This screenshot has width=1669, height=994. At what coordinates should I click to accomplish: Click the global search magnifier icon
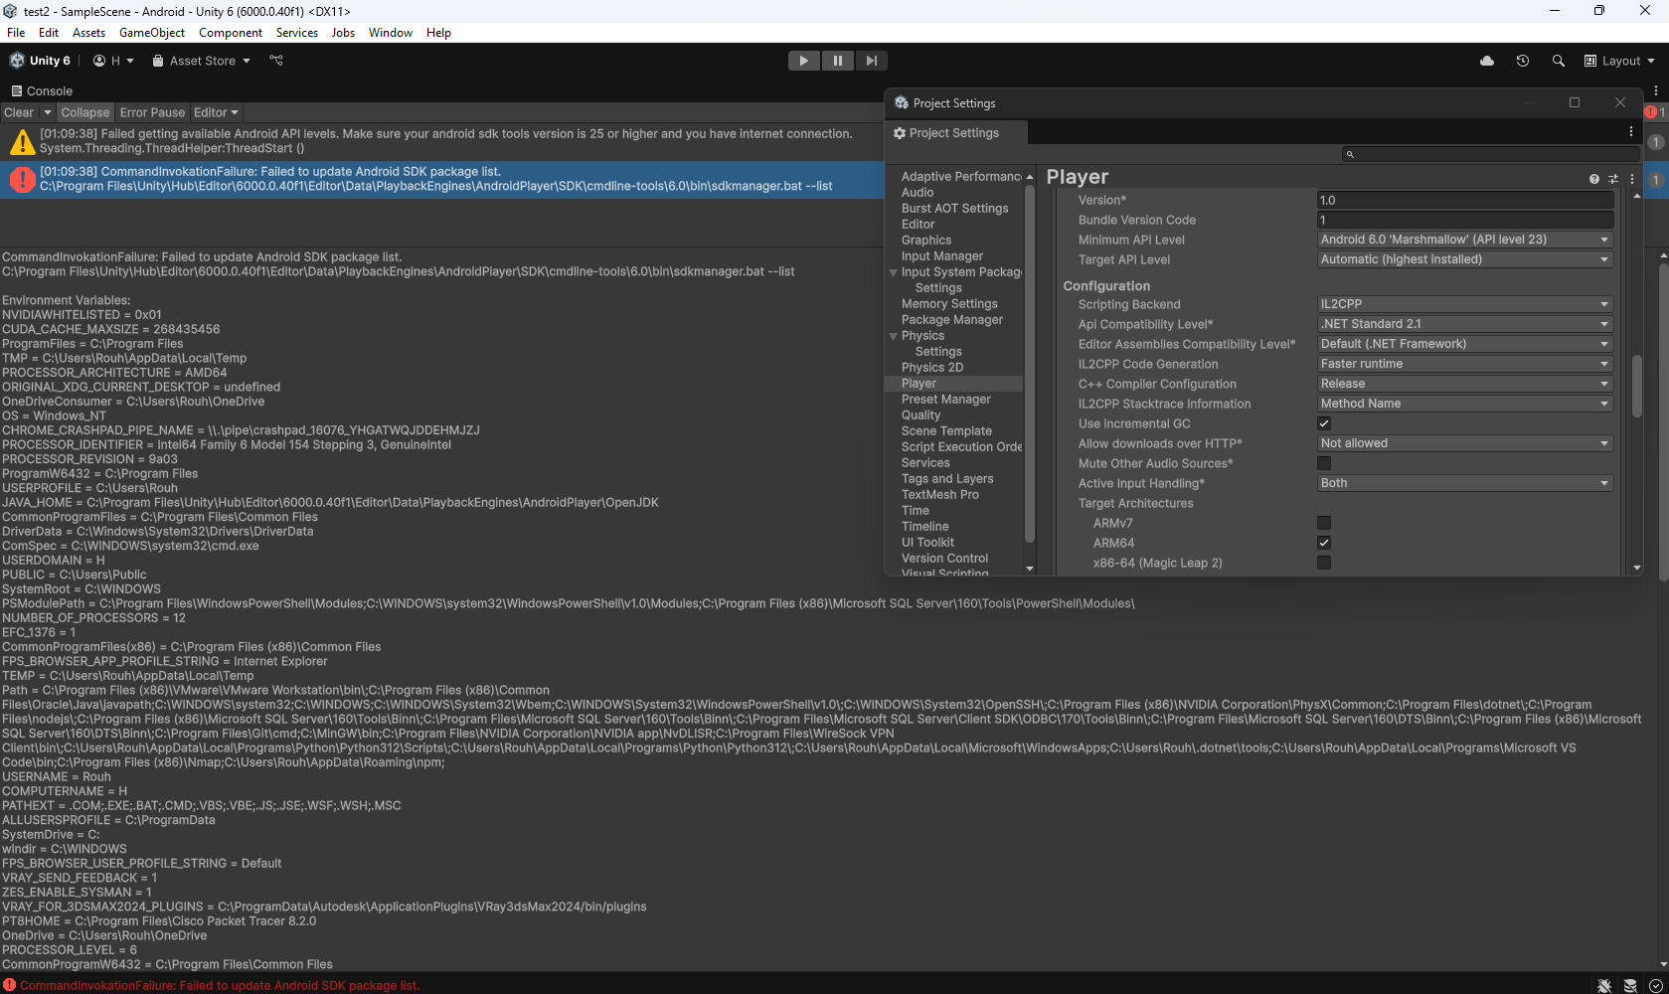(x=1559, y=61)
